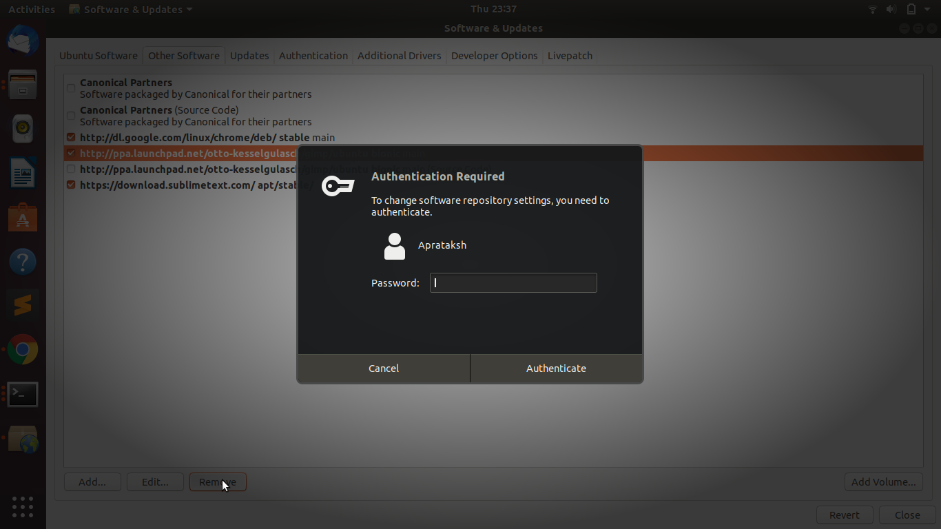Focus the Password input field

tap(513, 283)
